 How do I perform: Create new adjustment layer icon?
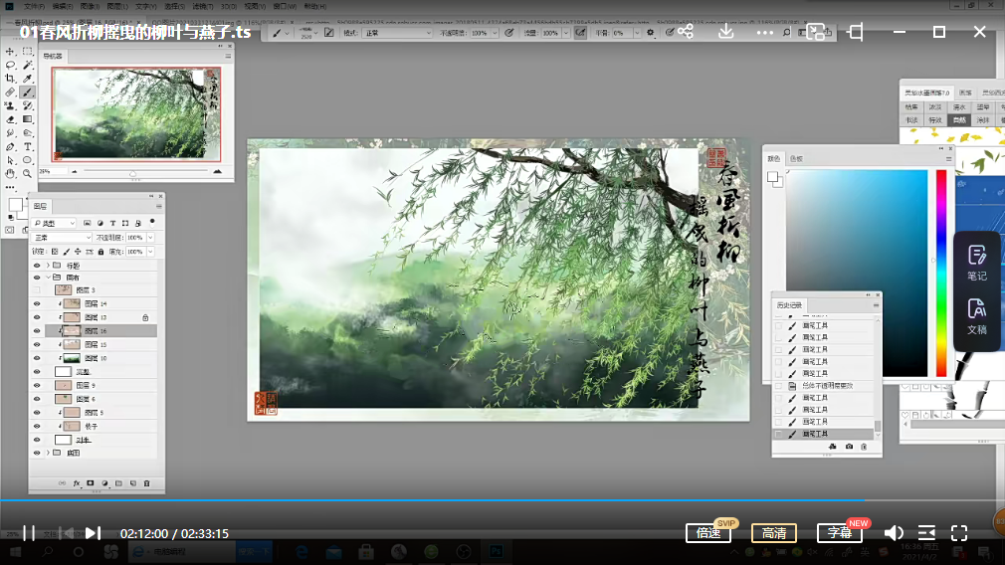click(104, 483)
